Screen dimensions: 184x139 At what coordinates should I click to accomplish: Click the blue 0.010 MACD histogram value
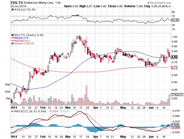pos(64,111)
